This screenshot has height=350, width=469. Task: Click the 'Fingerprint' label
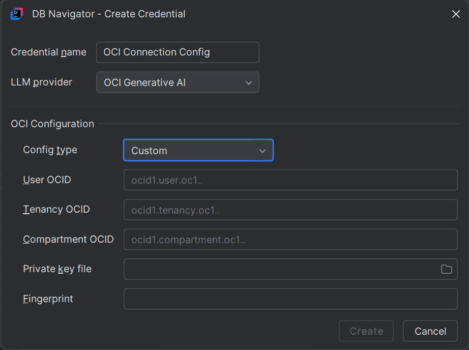[48, 299]
